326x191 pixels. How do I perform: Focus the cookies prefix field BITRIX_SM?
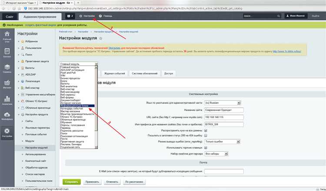[224, 125]
